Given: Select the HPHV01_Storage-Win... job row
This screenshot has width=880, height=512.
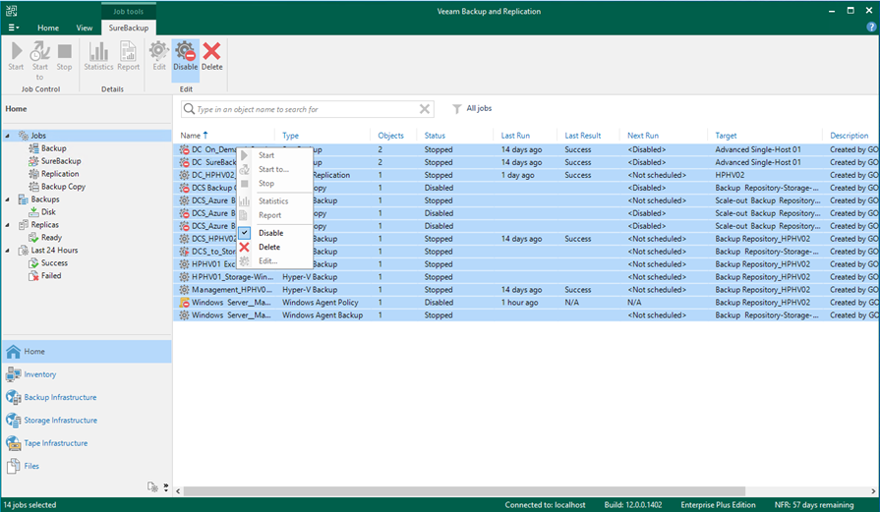Looking at the screenshot, I should coord(526,277).
